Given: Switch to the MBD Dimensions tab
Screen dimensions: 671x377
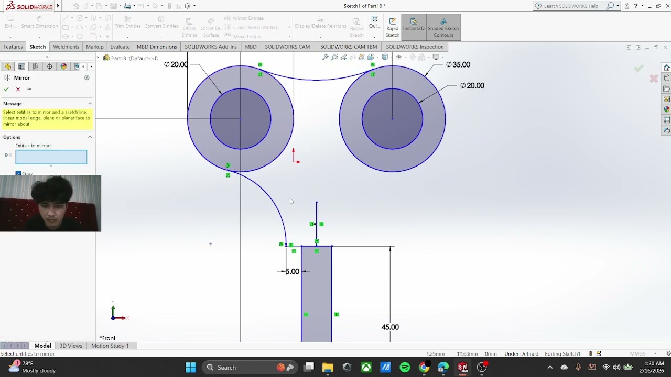Looking at the screenshot, I should pos(157,47).
